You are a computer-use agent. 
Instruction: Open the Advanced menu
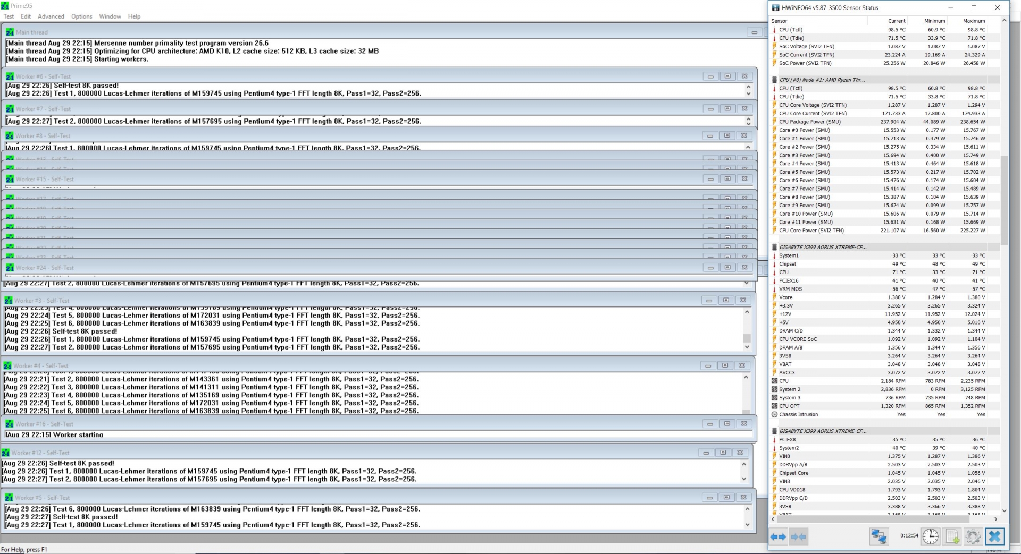[x=51, y=16]
